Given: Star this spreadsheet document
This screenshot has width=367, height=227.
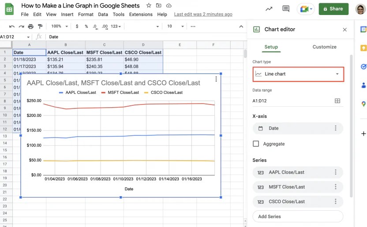Looking at the screenshot, I should point(149,5).
